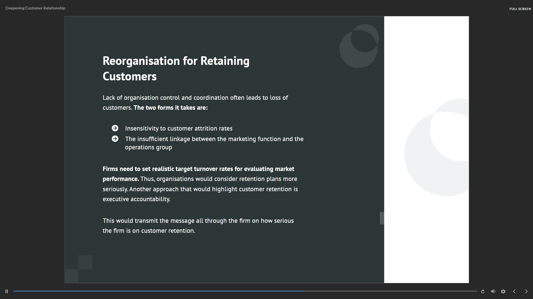Click the FULL SCREEN button
Viewport: 533px width, 299px height.
(x=520, y=9)
